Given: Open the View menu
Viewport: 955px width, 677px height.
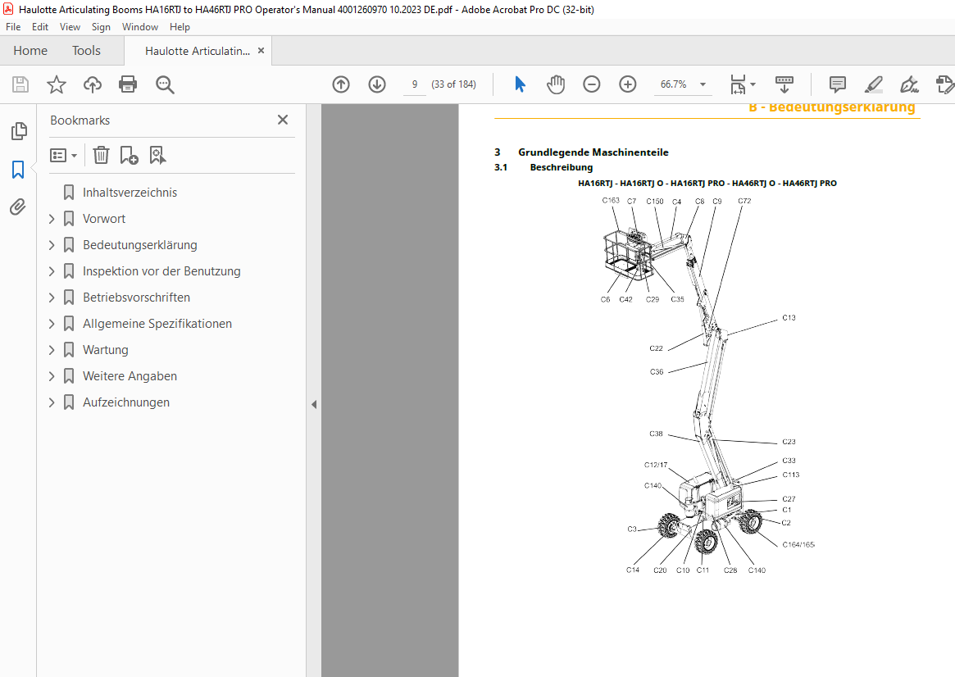Looking at the screenshot, I should 70,27.
